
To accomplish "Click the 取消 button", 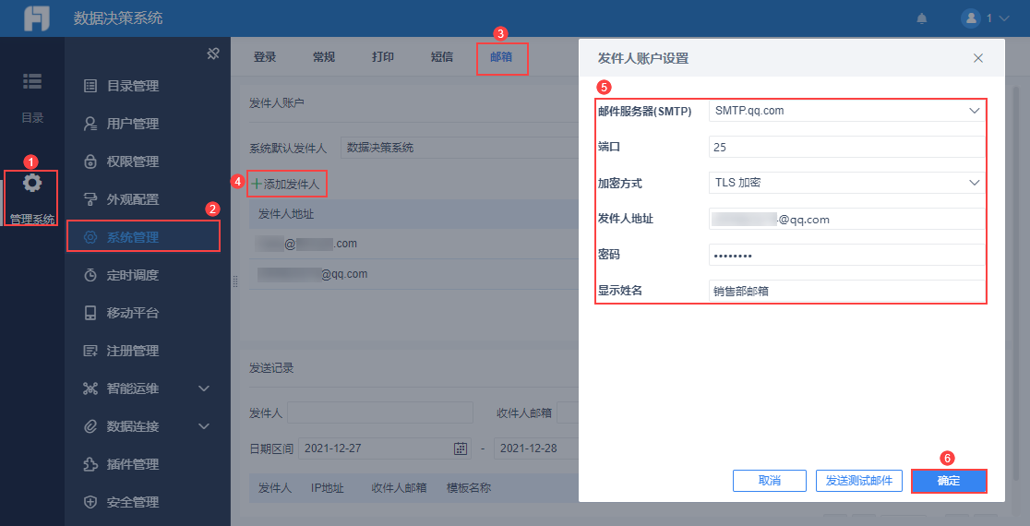I will (769, 481).
